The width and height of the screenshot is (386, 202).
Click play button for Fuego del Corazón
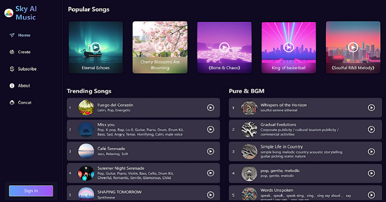point(210,108)
